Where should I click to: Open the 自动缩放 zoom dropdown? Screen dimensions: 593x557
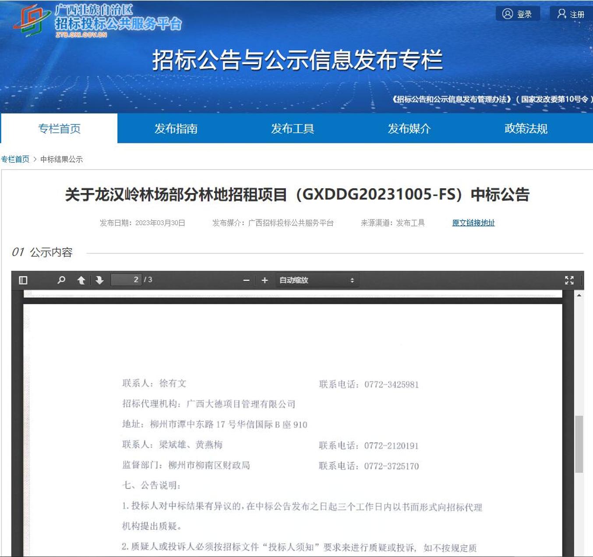[317, 280]
